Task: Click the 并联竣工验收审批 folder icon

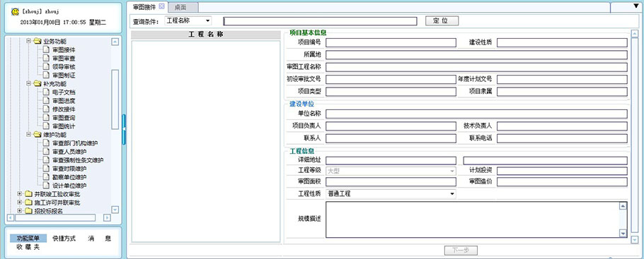Action: pyautogui.click(x=28, y=194)
